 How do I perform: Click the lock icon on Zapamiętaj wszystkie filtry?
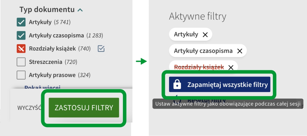point(177,85)
